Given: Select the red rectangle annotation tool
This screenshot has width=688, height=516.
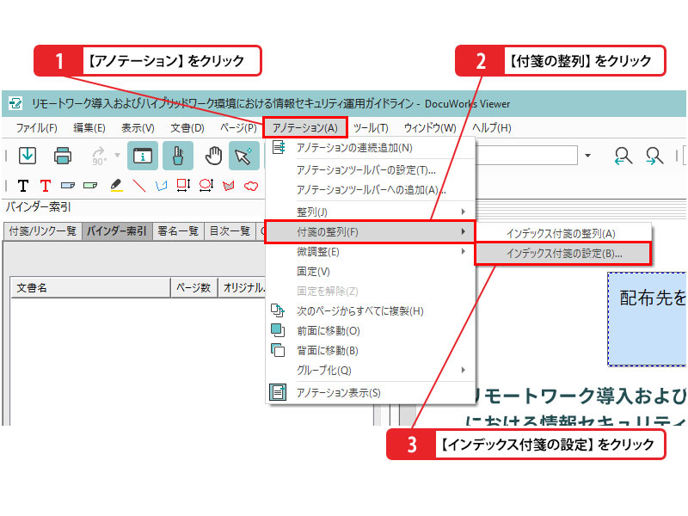Looking at the screenshot, I should pyautogui.click(x=183, y=185).
